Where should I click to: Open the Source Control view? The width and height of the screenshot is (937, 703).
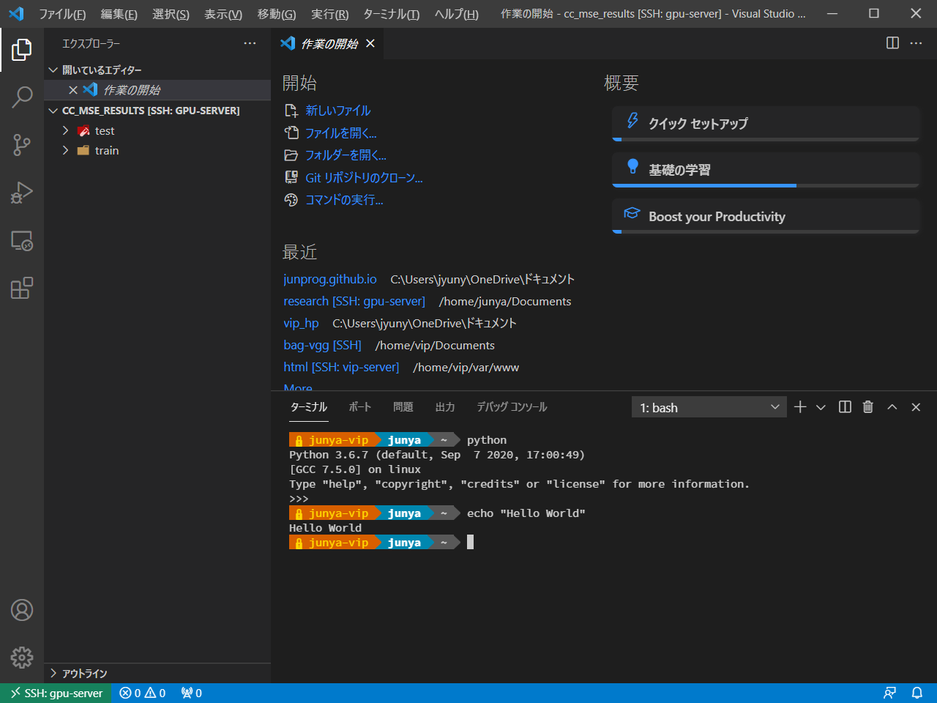point(22,144)
